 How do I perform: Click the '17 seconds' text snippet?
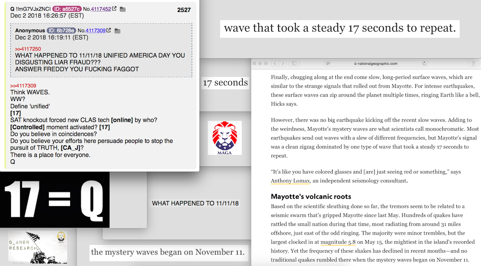[225, 83]
